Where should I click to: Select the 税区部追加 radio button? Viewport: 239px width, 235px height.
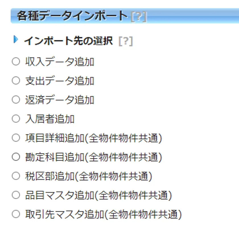[x=16, y=176]
